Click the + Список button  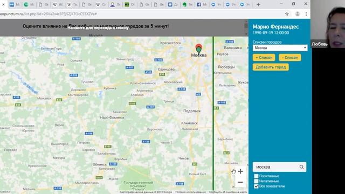264,58
